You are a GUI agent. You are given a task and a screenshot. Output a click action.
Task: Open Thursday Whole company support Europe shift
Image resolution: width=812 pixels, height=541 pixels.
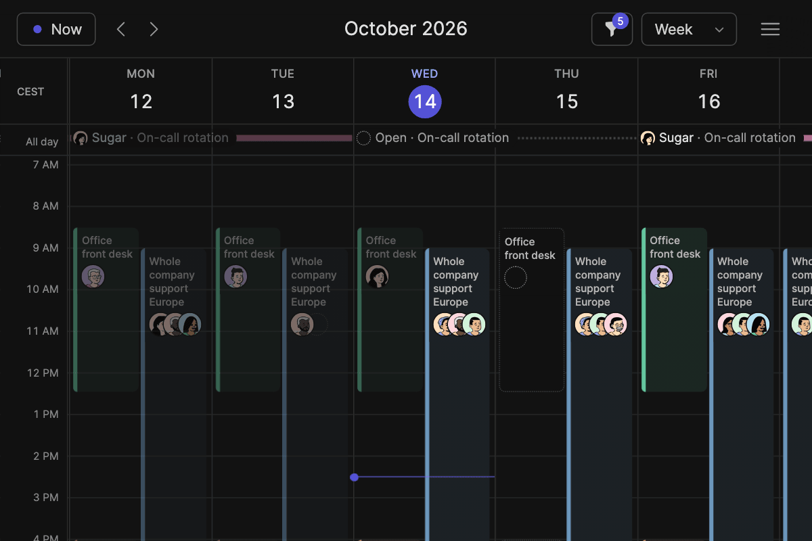point(600,395)
